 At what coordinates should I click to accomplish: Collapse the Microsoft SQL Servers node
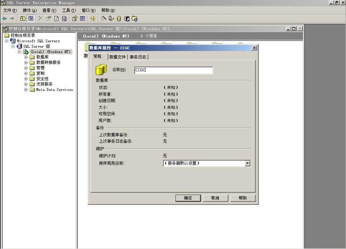click(x=7, y=41)
